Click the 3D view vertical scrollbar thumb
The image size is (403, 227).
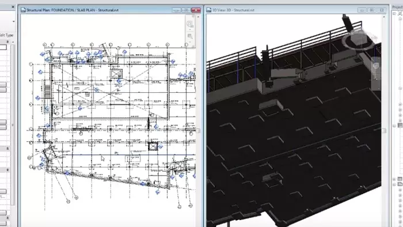384,131
